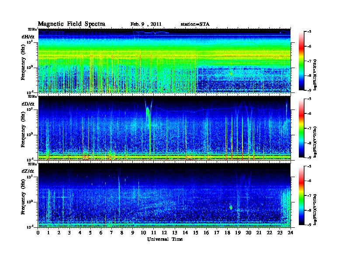Click hour 8 on the Universal Time axis
Viewport: 346px width, 267px height.
click(122, 233)
